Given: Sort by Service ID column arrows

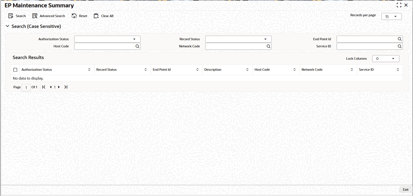Looking at the screenshot, I should tap(398, 70).
